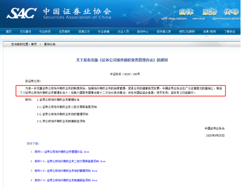Click the notice title 关于发布实施…的通知
241x187 pixels.
click(x=122, y=60)
